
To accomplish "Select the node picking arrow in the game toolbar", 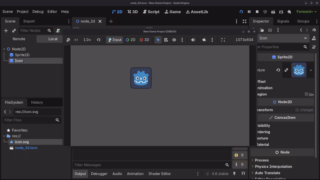I will 158,40.
